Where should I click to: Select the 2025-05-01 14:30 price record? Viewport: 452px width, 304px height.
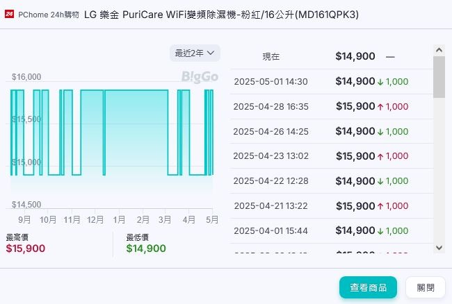point(332,82)
